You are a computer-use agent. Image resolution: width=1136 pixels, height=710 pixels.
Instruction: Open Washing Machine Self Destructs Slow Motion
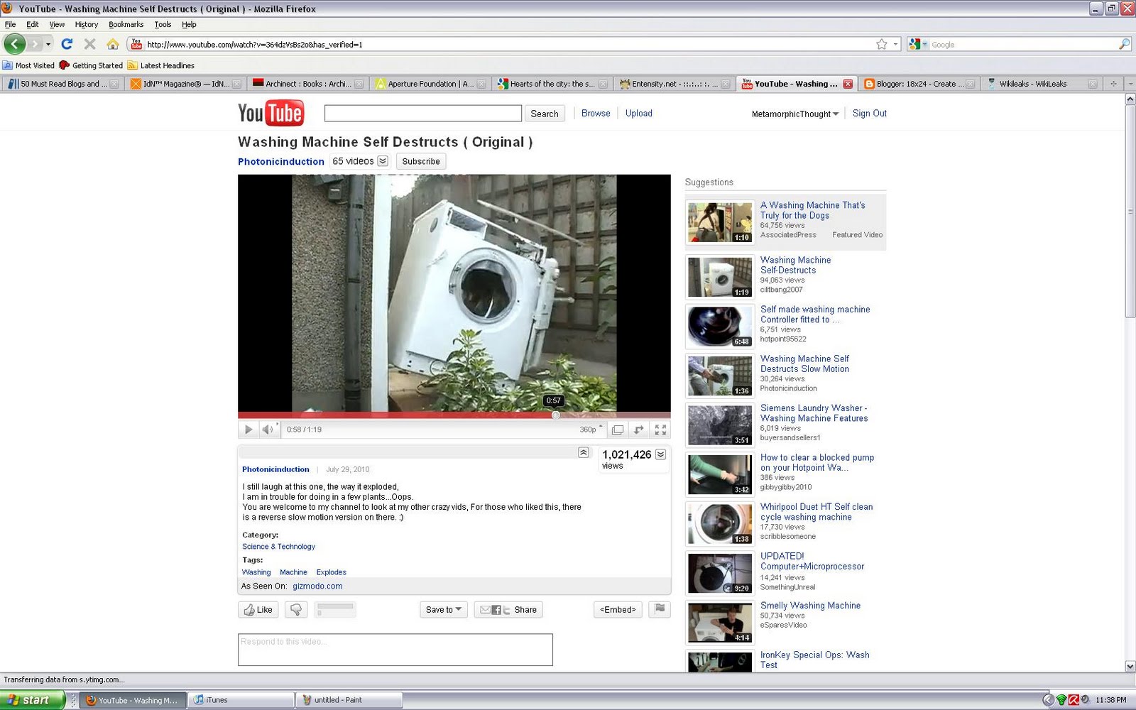point(804,364)
